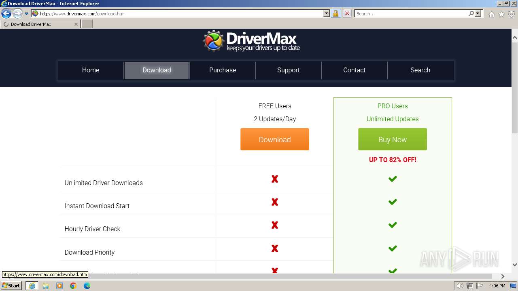The height and width of the screenshot is (291, 518).
Task: Click the horizontal scrollbar right arrow
Action: (503, 276)
